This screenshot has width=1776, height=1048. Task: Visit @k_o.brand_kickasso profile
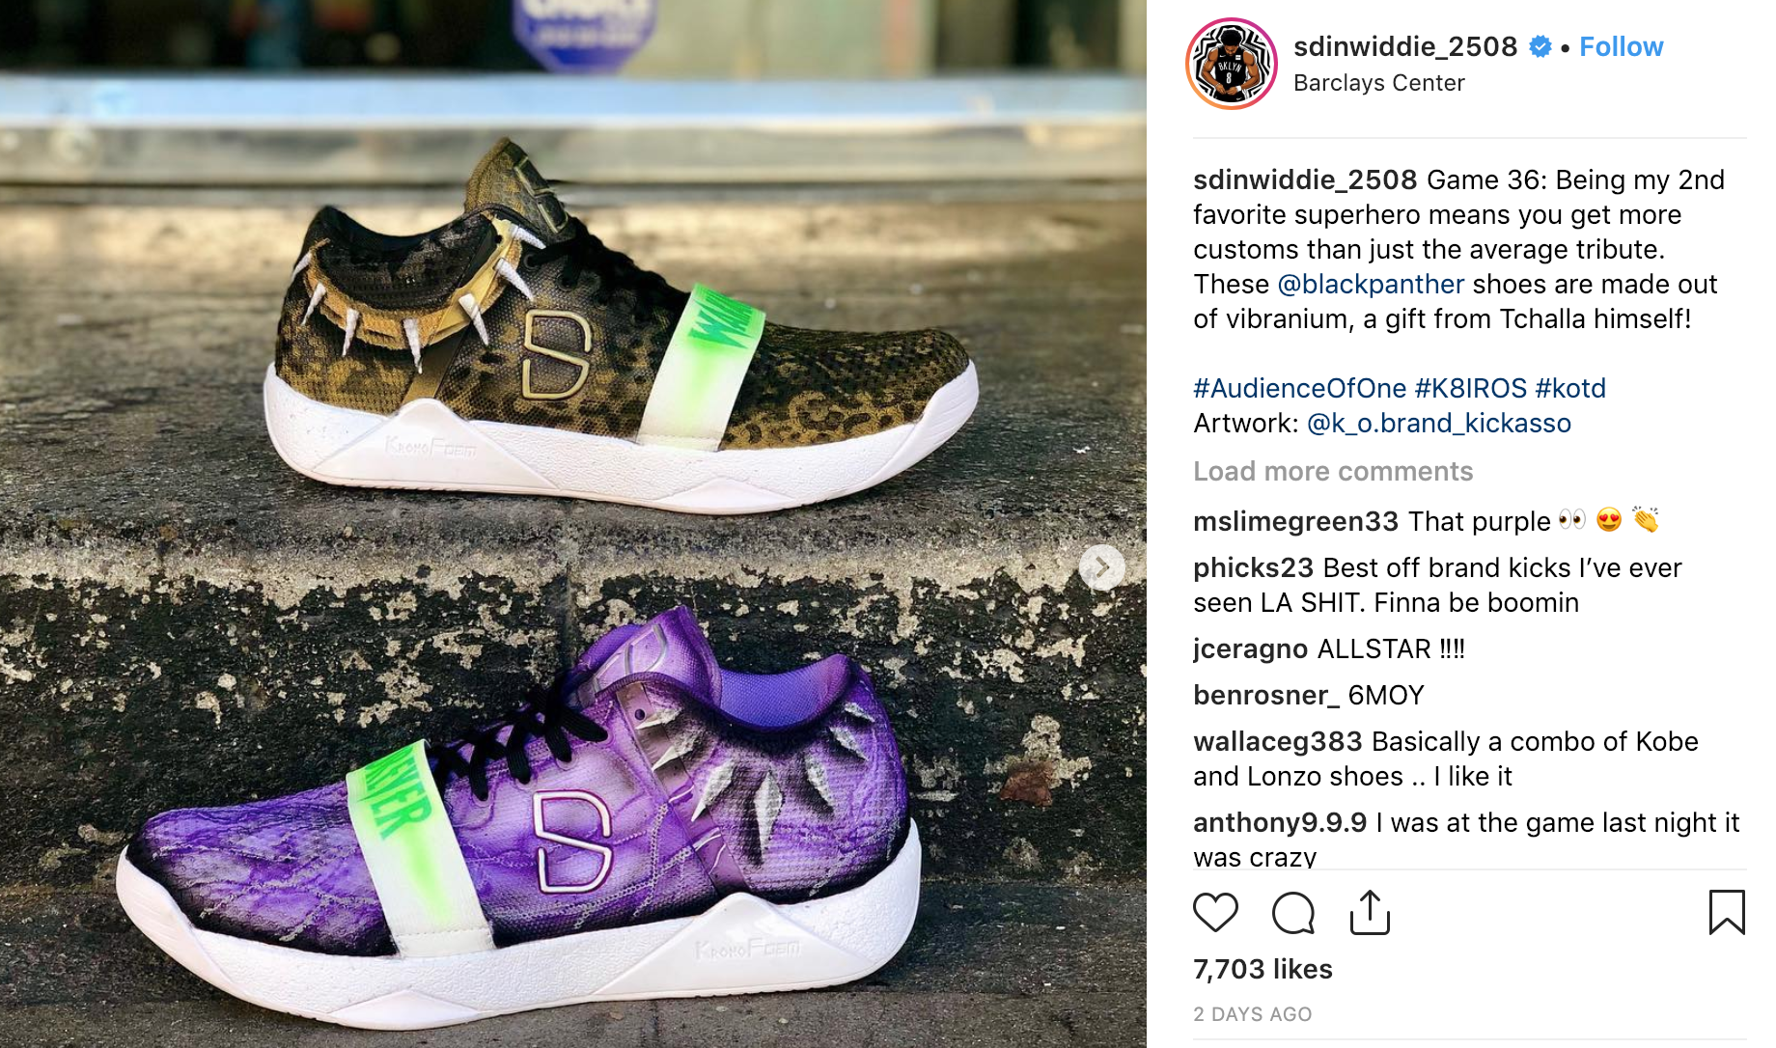(x=1438, y=423)
